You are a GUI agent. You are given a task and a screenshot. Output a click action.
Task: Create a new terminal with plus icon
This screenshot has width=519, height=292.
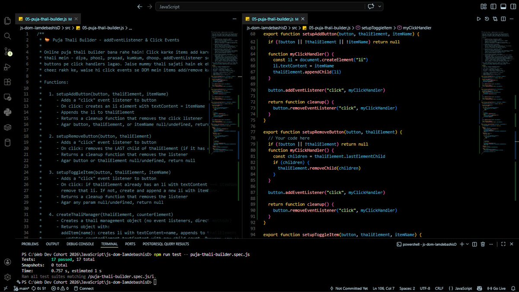462,244
